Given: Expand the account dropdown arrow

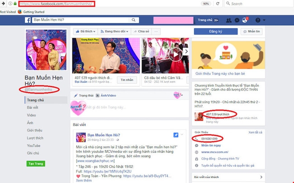Looking at the screenshot, I should [x=264, y=20].
